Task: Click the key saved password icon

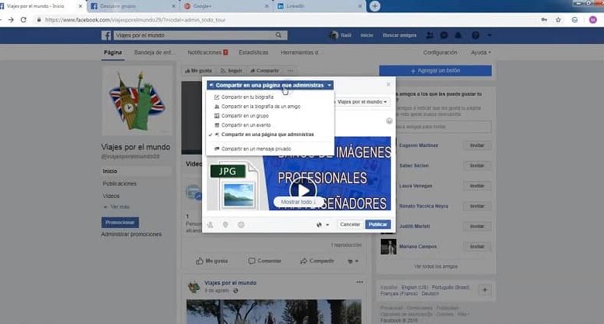Action: [544, 20]
